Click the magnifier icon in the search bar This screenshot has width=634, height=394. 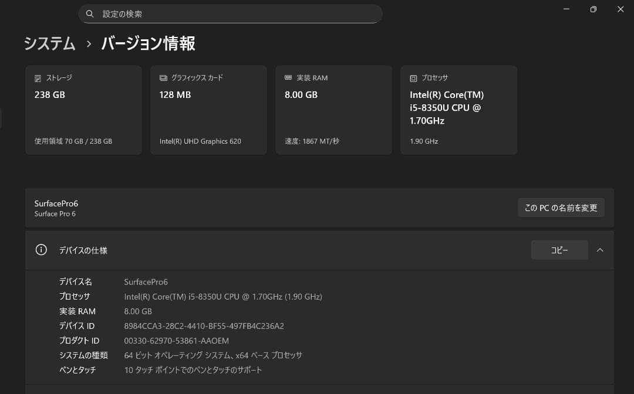pos(90,13)
